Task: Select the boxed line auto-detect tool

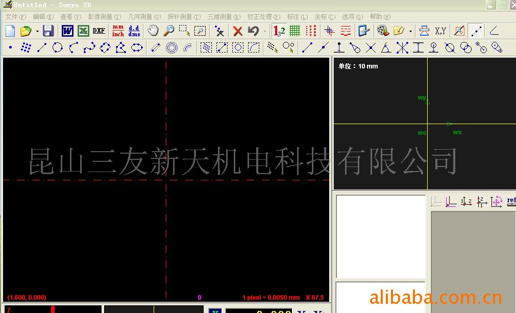Action: coord(222,48)
